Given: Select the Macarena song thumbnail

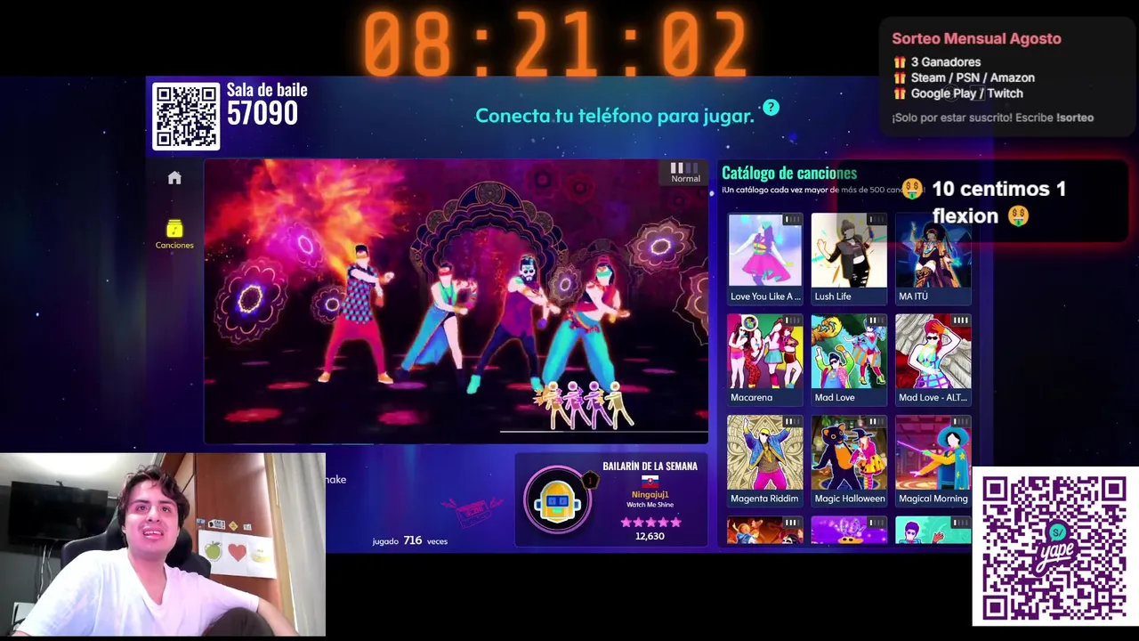Looking at the screenshot, I should (x=765, y=352).
